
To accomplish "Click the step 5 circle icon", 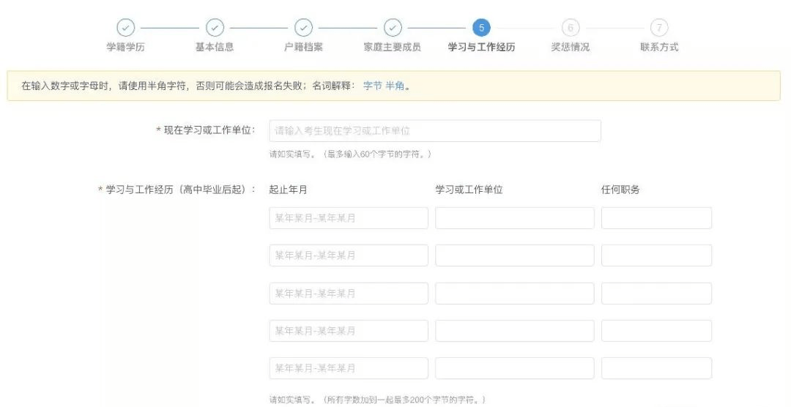I will (481, 28).
